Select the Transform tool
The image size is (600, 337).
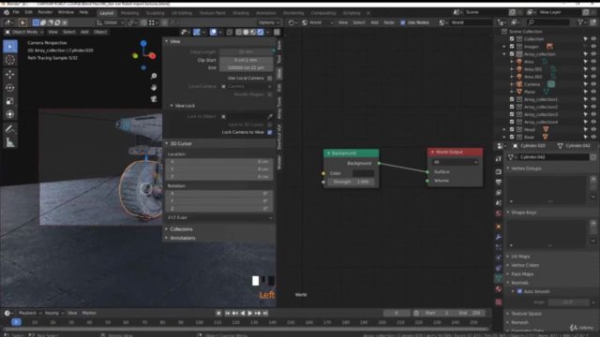pyautogui.click(x=10, y=114)
